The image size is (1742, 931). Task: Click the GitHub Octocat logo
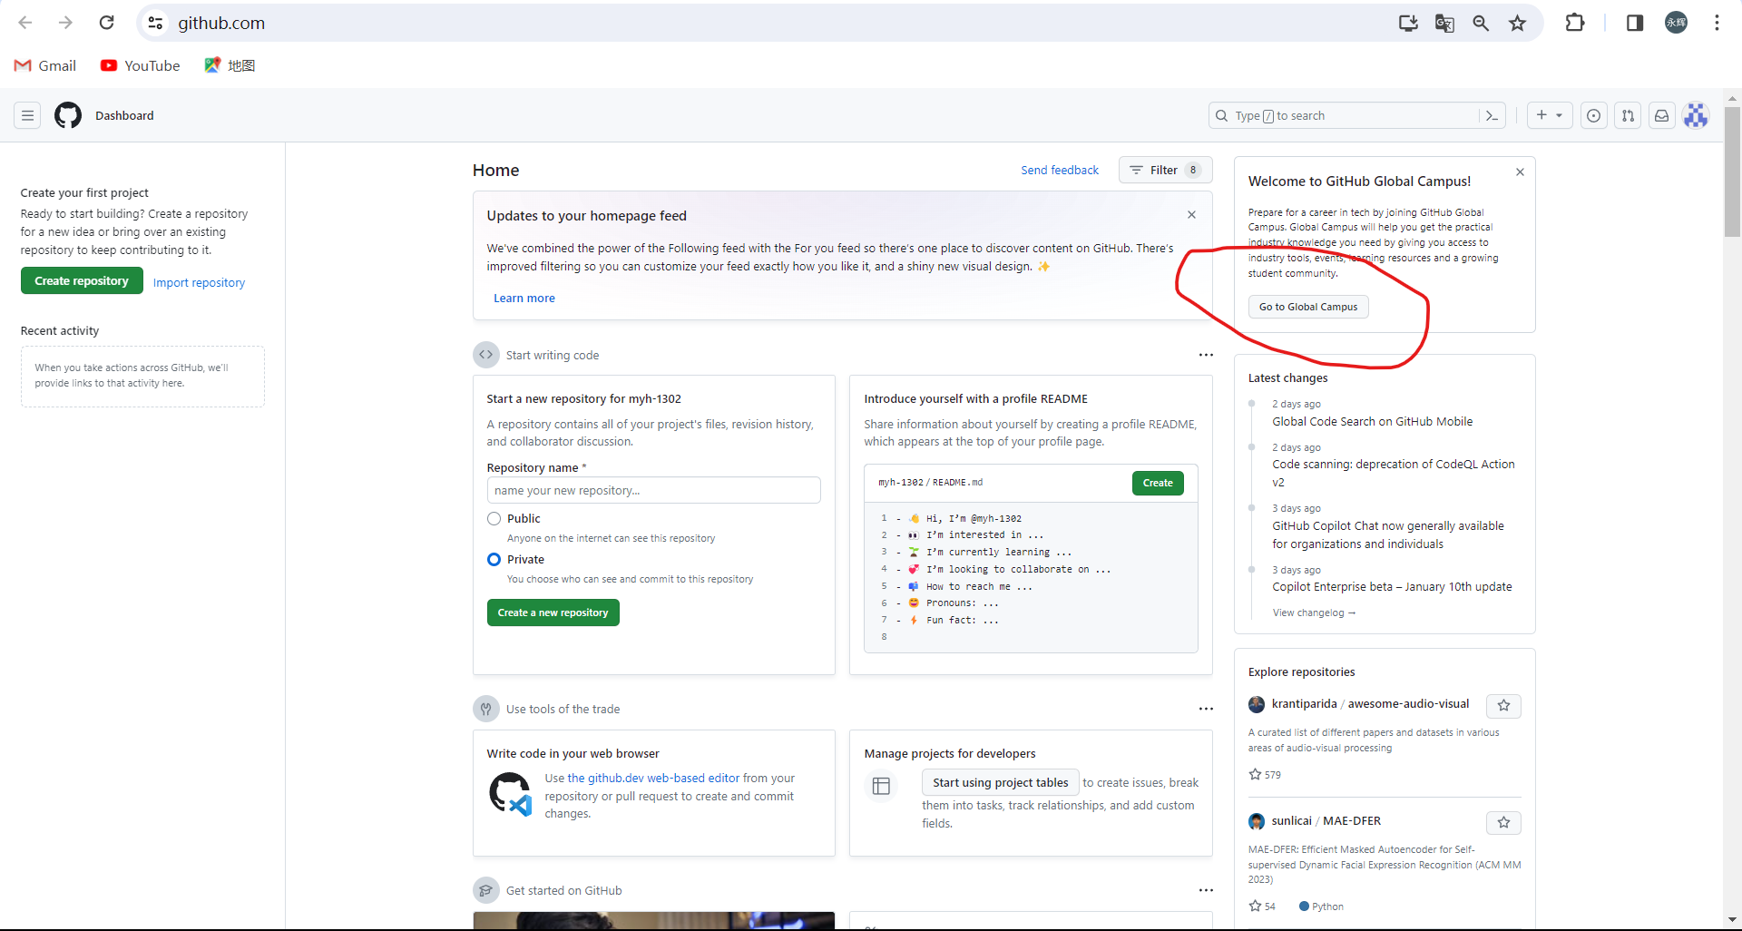(x=68, y=115)
